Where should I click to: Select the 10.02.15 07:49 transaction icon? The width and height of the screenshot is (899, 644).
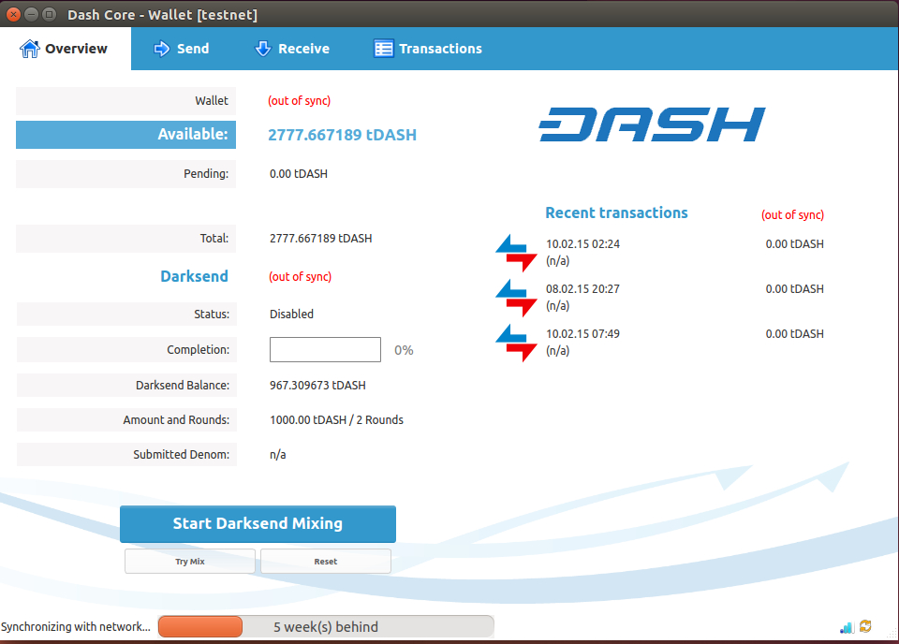[517, 343]
